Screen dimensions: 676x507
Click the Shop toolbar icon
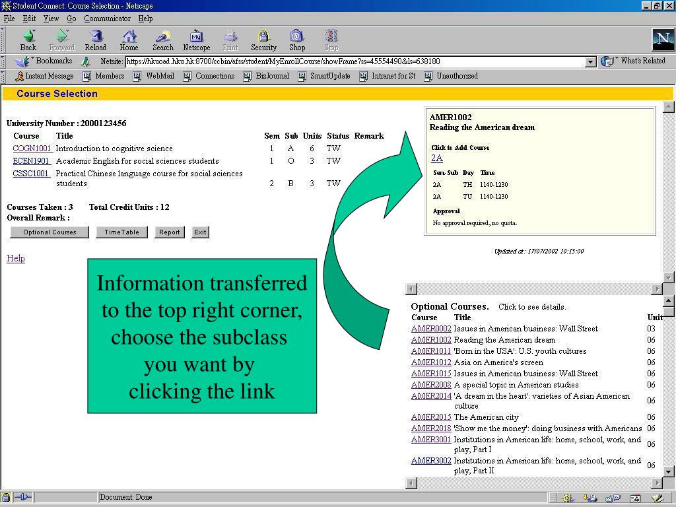pos(297,40)
